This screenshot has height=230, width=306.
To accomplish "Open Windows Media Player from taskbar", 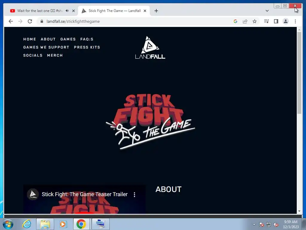I will coord(63,224).
